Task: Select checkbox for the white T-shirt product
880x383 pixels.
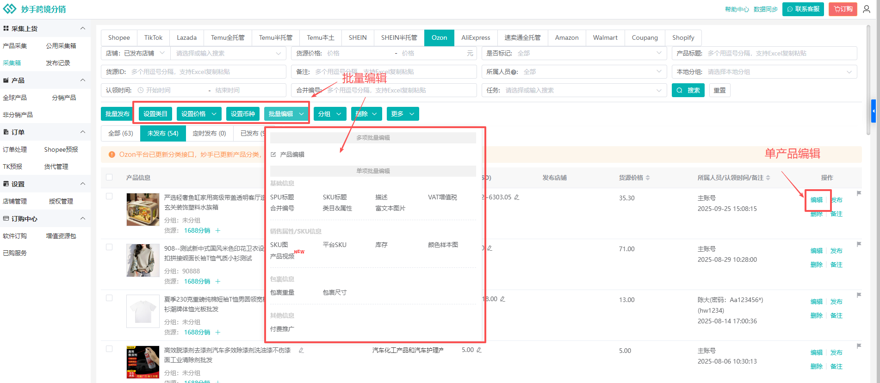Action: [x=109, y=298]
